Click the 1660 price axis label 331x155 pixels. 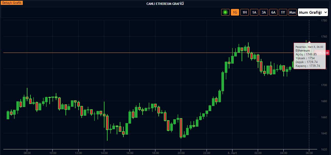[324, 117]
